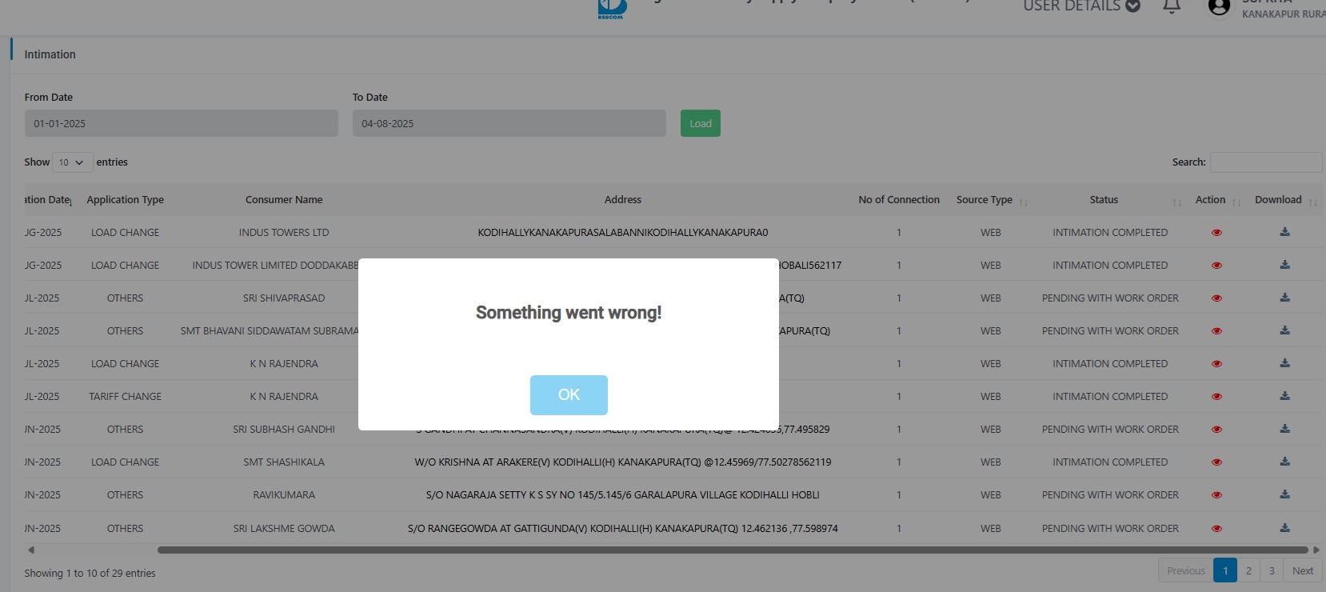The image size is (1326, 592).
Task: Click the eye icon for SMT SHASHIKALA
Action: coord(1216,462)
